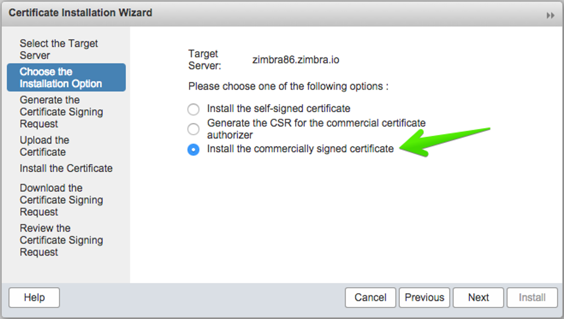Click the 'Install the commercially signed certificate' label
The image size is (564, 319).
point(300,149)
